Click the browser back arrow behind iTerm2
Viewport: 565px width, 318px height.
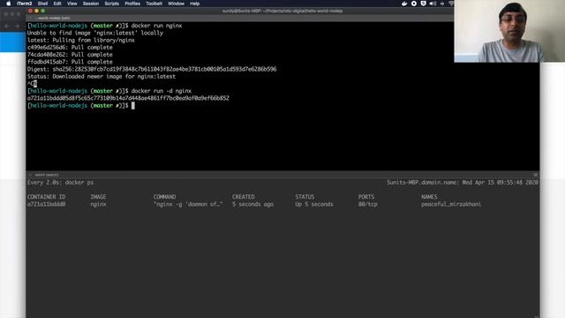tap(7, 26)
